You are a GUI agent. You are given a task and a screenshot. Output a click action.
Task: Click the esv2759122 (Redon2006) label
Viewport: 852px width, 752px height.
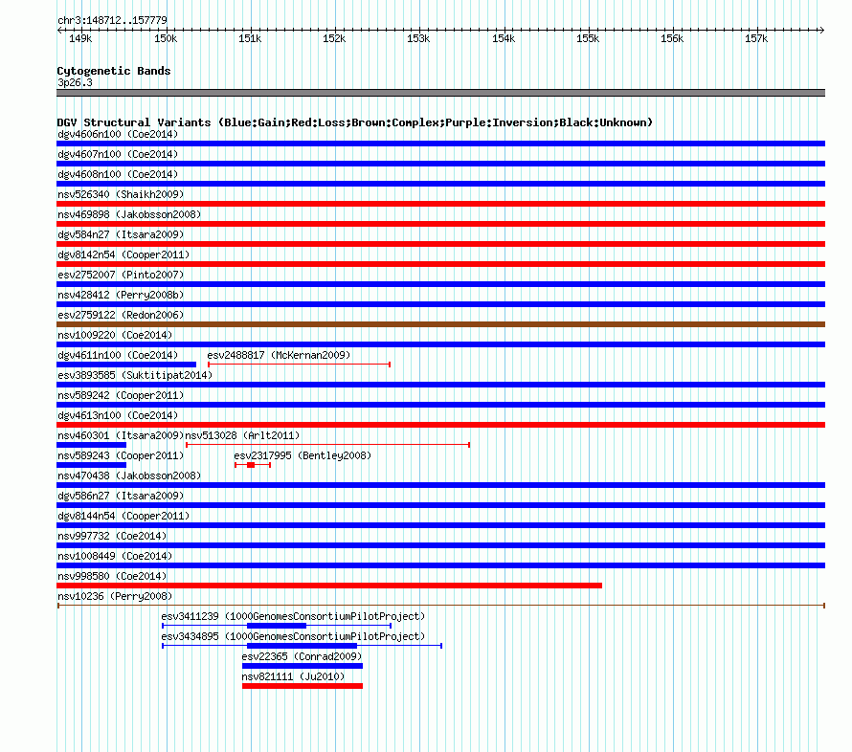coord(121,315)
